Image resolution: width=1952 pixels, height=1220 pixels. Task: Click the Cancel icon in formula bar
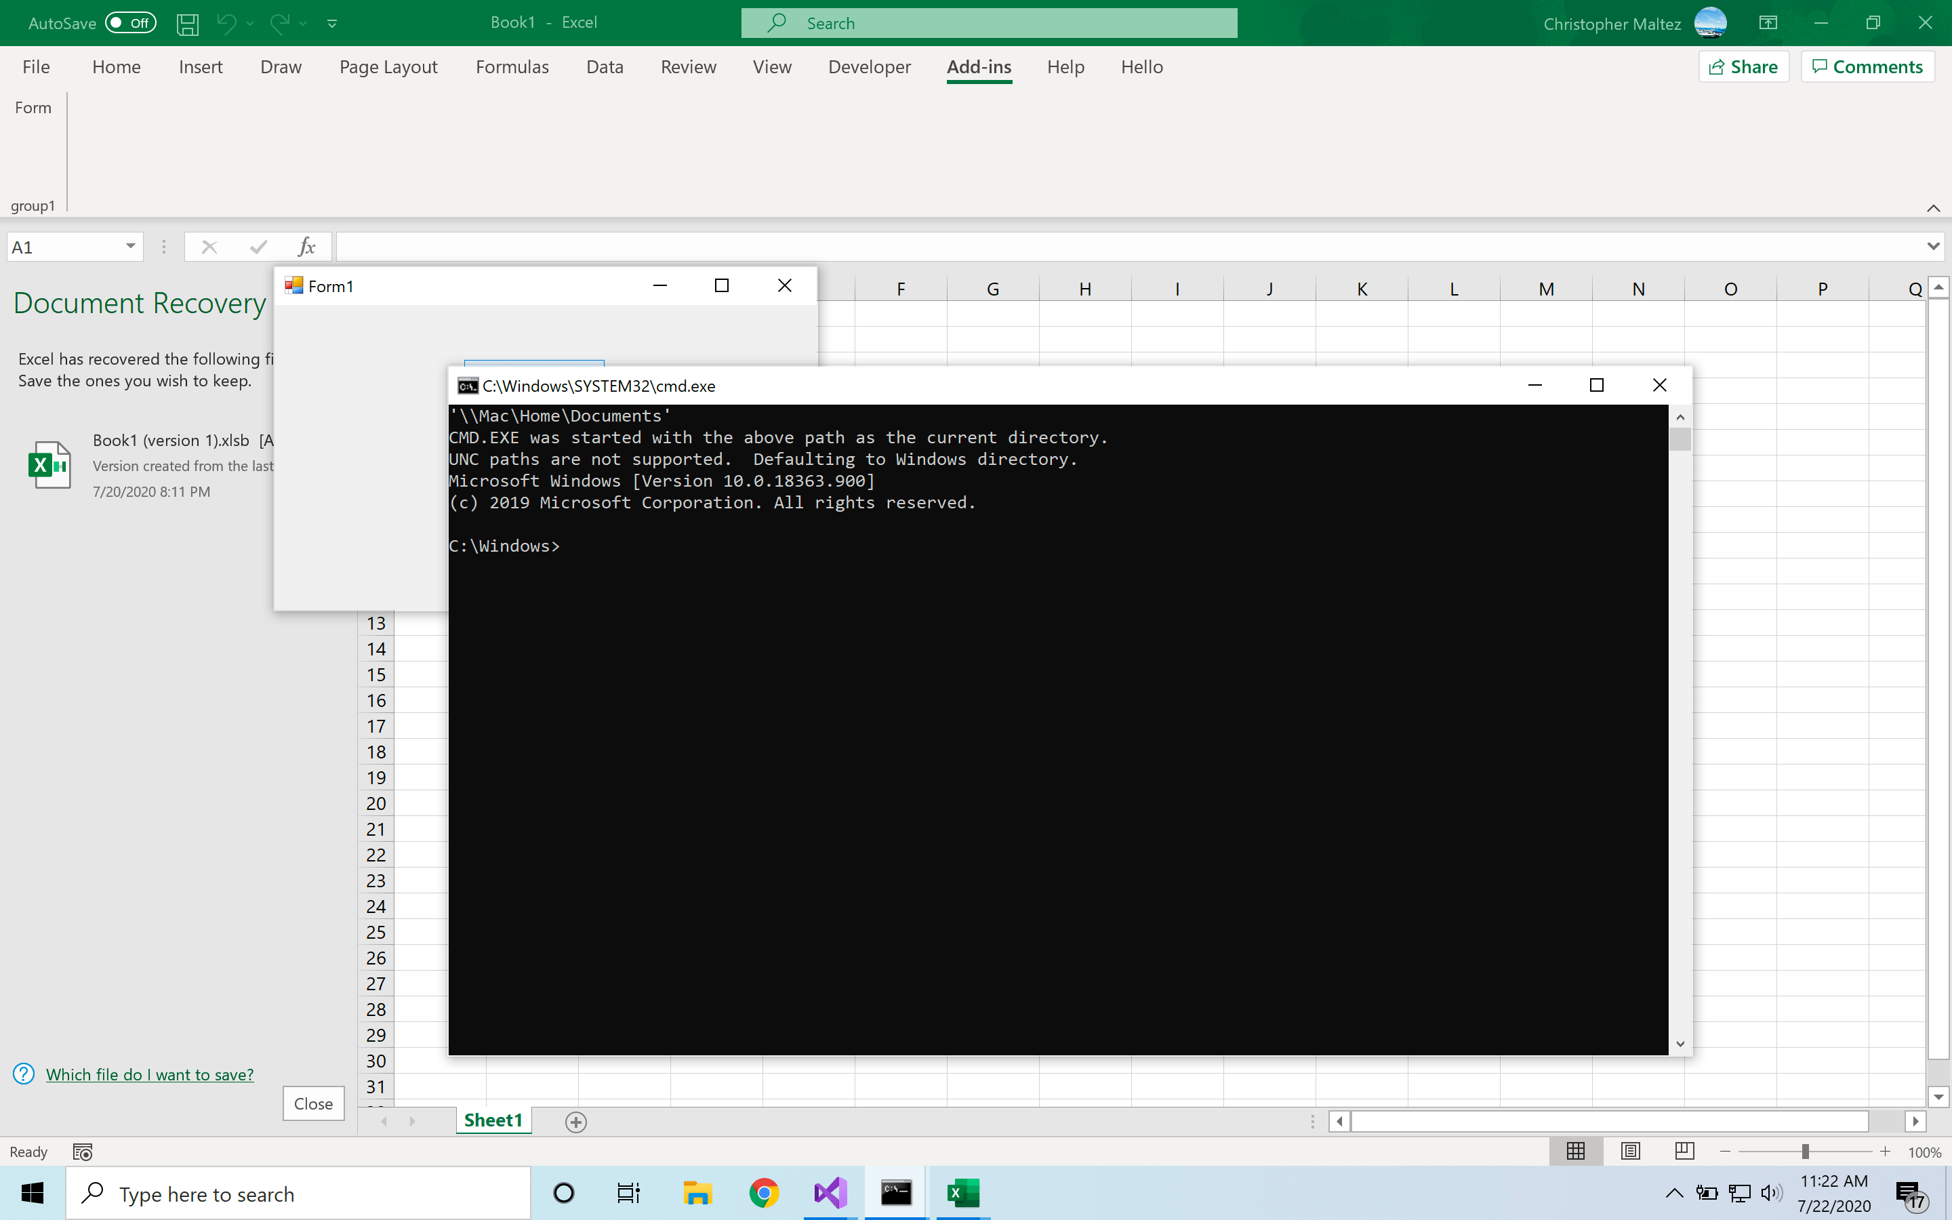coord(209,246)
